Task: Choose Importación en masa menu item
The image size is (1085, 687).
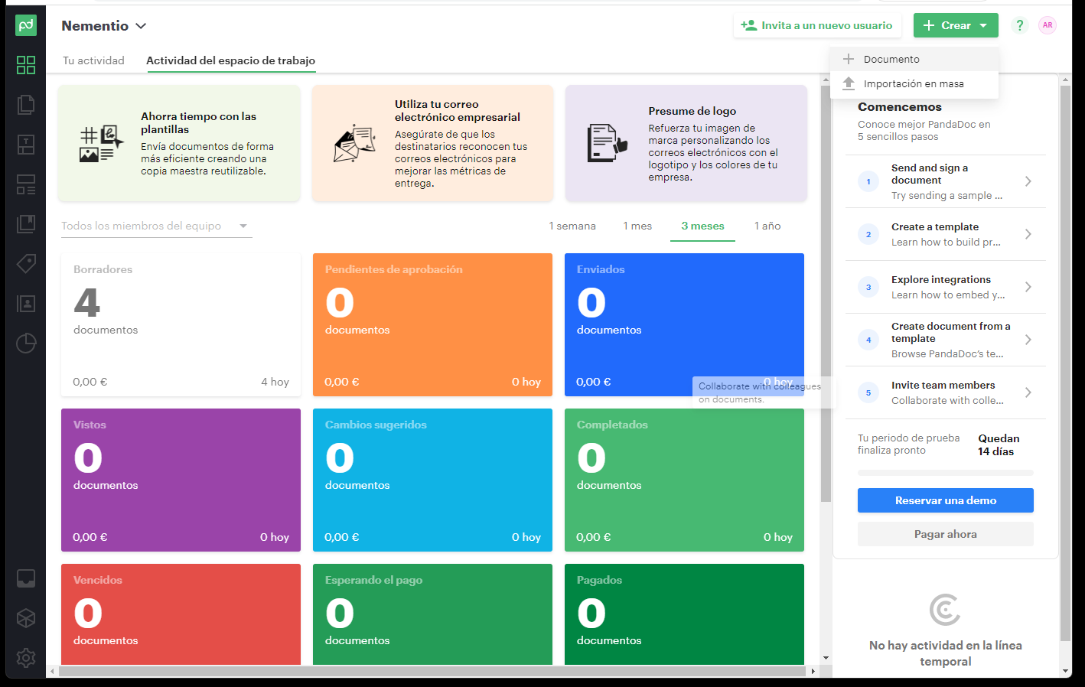Action: pos(914,83)
